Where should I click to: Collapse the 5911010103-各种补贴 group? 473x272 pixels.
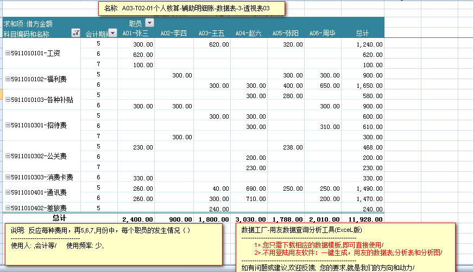click(x=8, y=100)
